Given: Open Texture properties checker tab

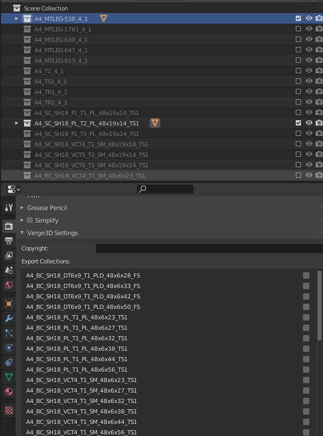Looking at the screenshot, I should [9, 410].
